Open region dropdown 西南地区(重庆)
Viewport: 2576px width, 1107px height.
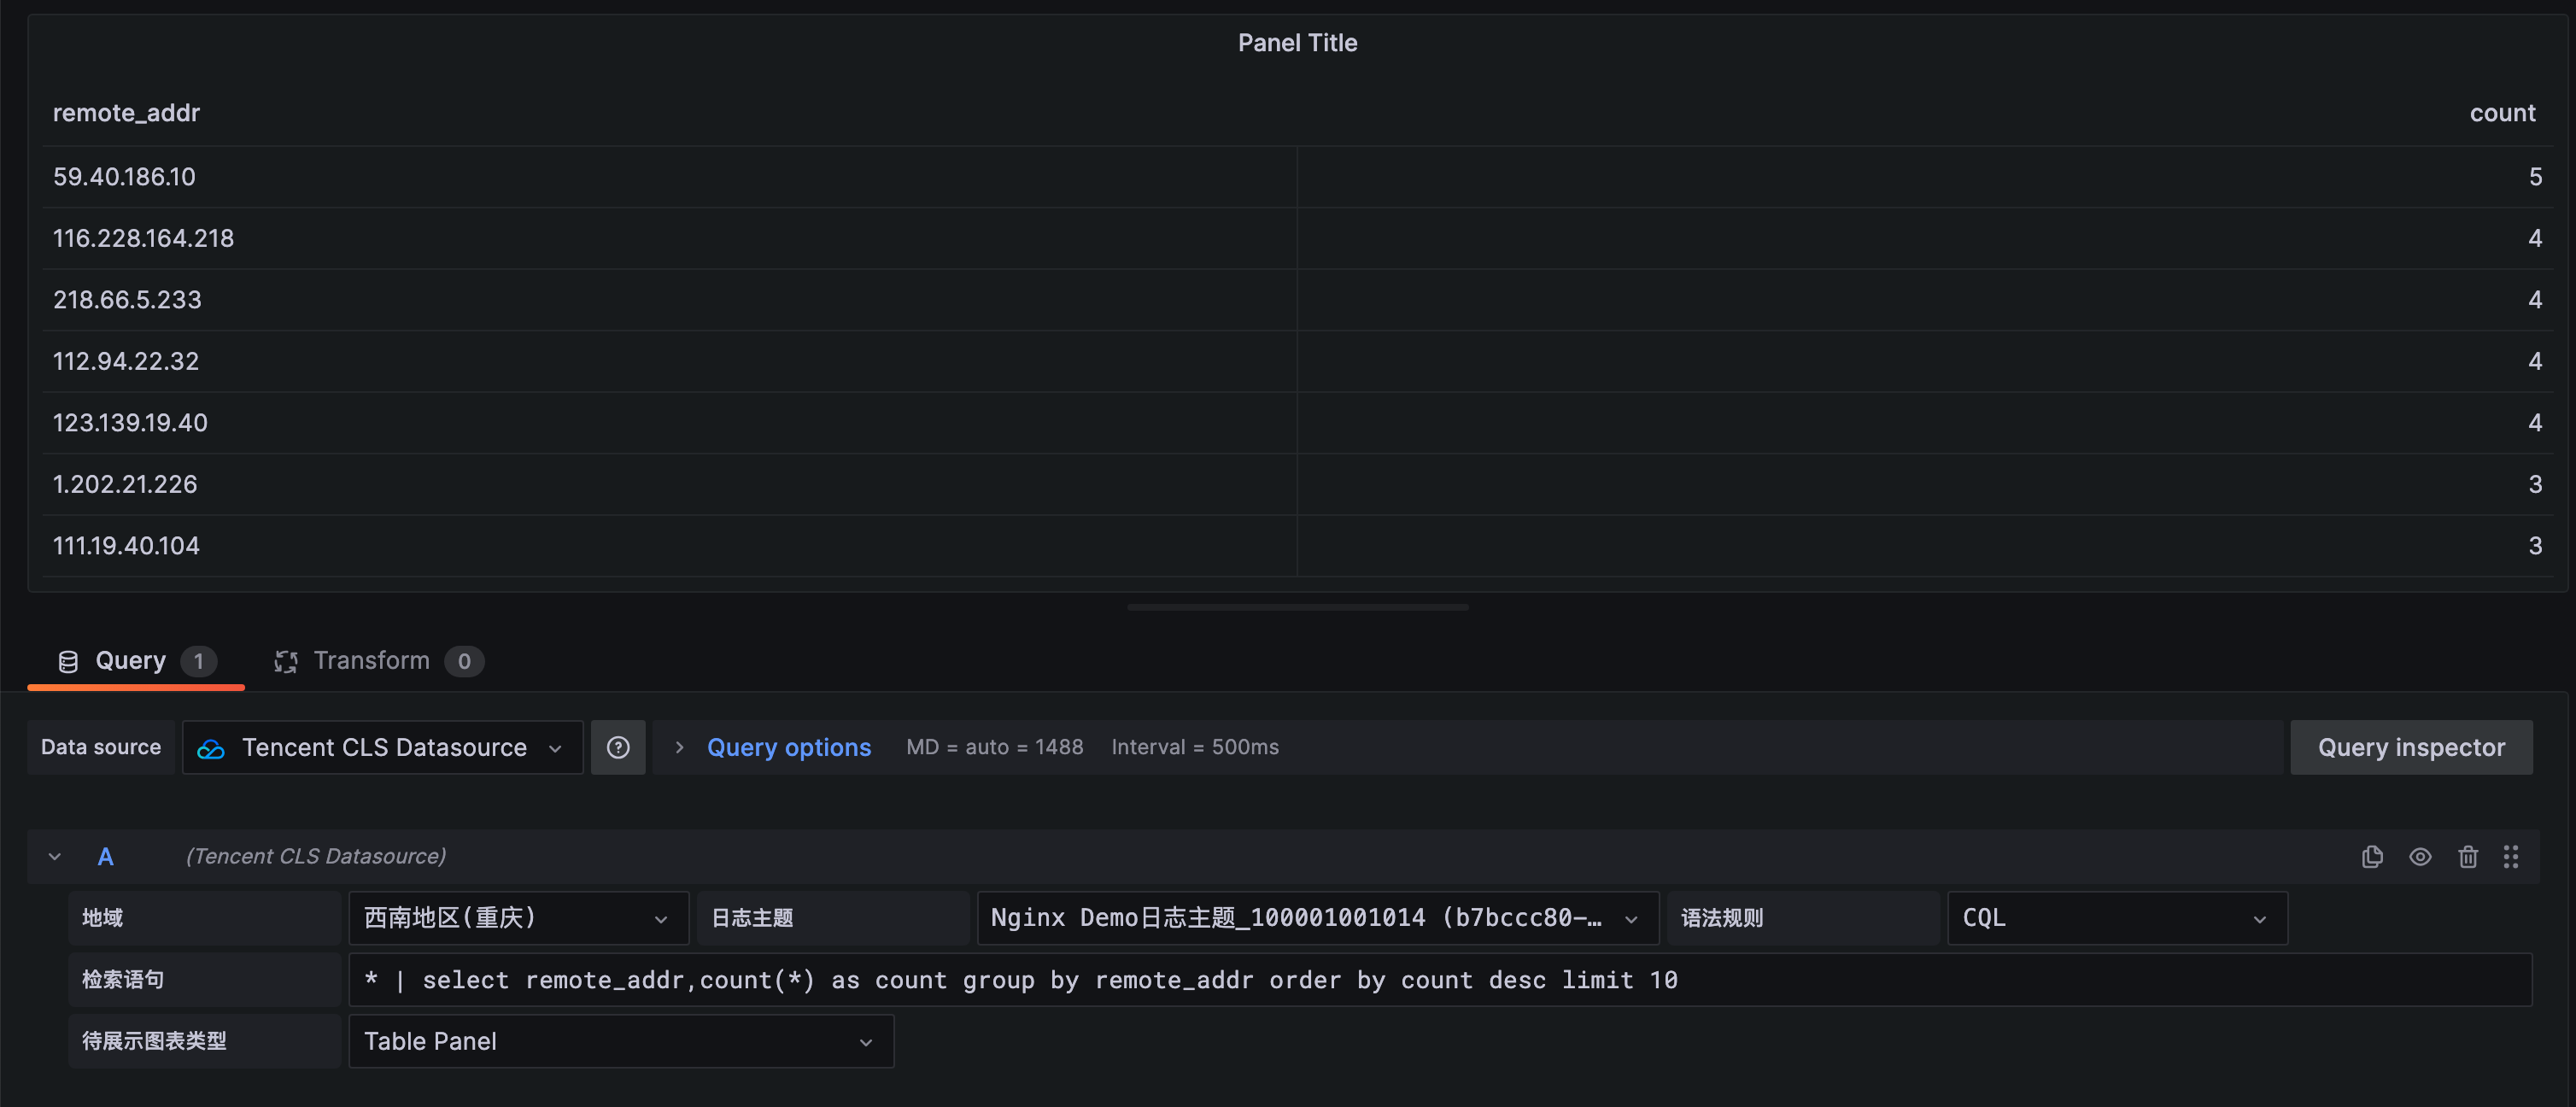[517, 918]
